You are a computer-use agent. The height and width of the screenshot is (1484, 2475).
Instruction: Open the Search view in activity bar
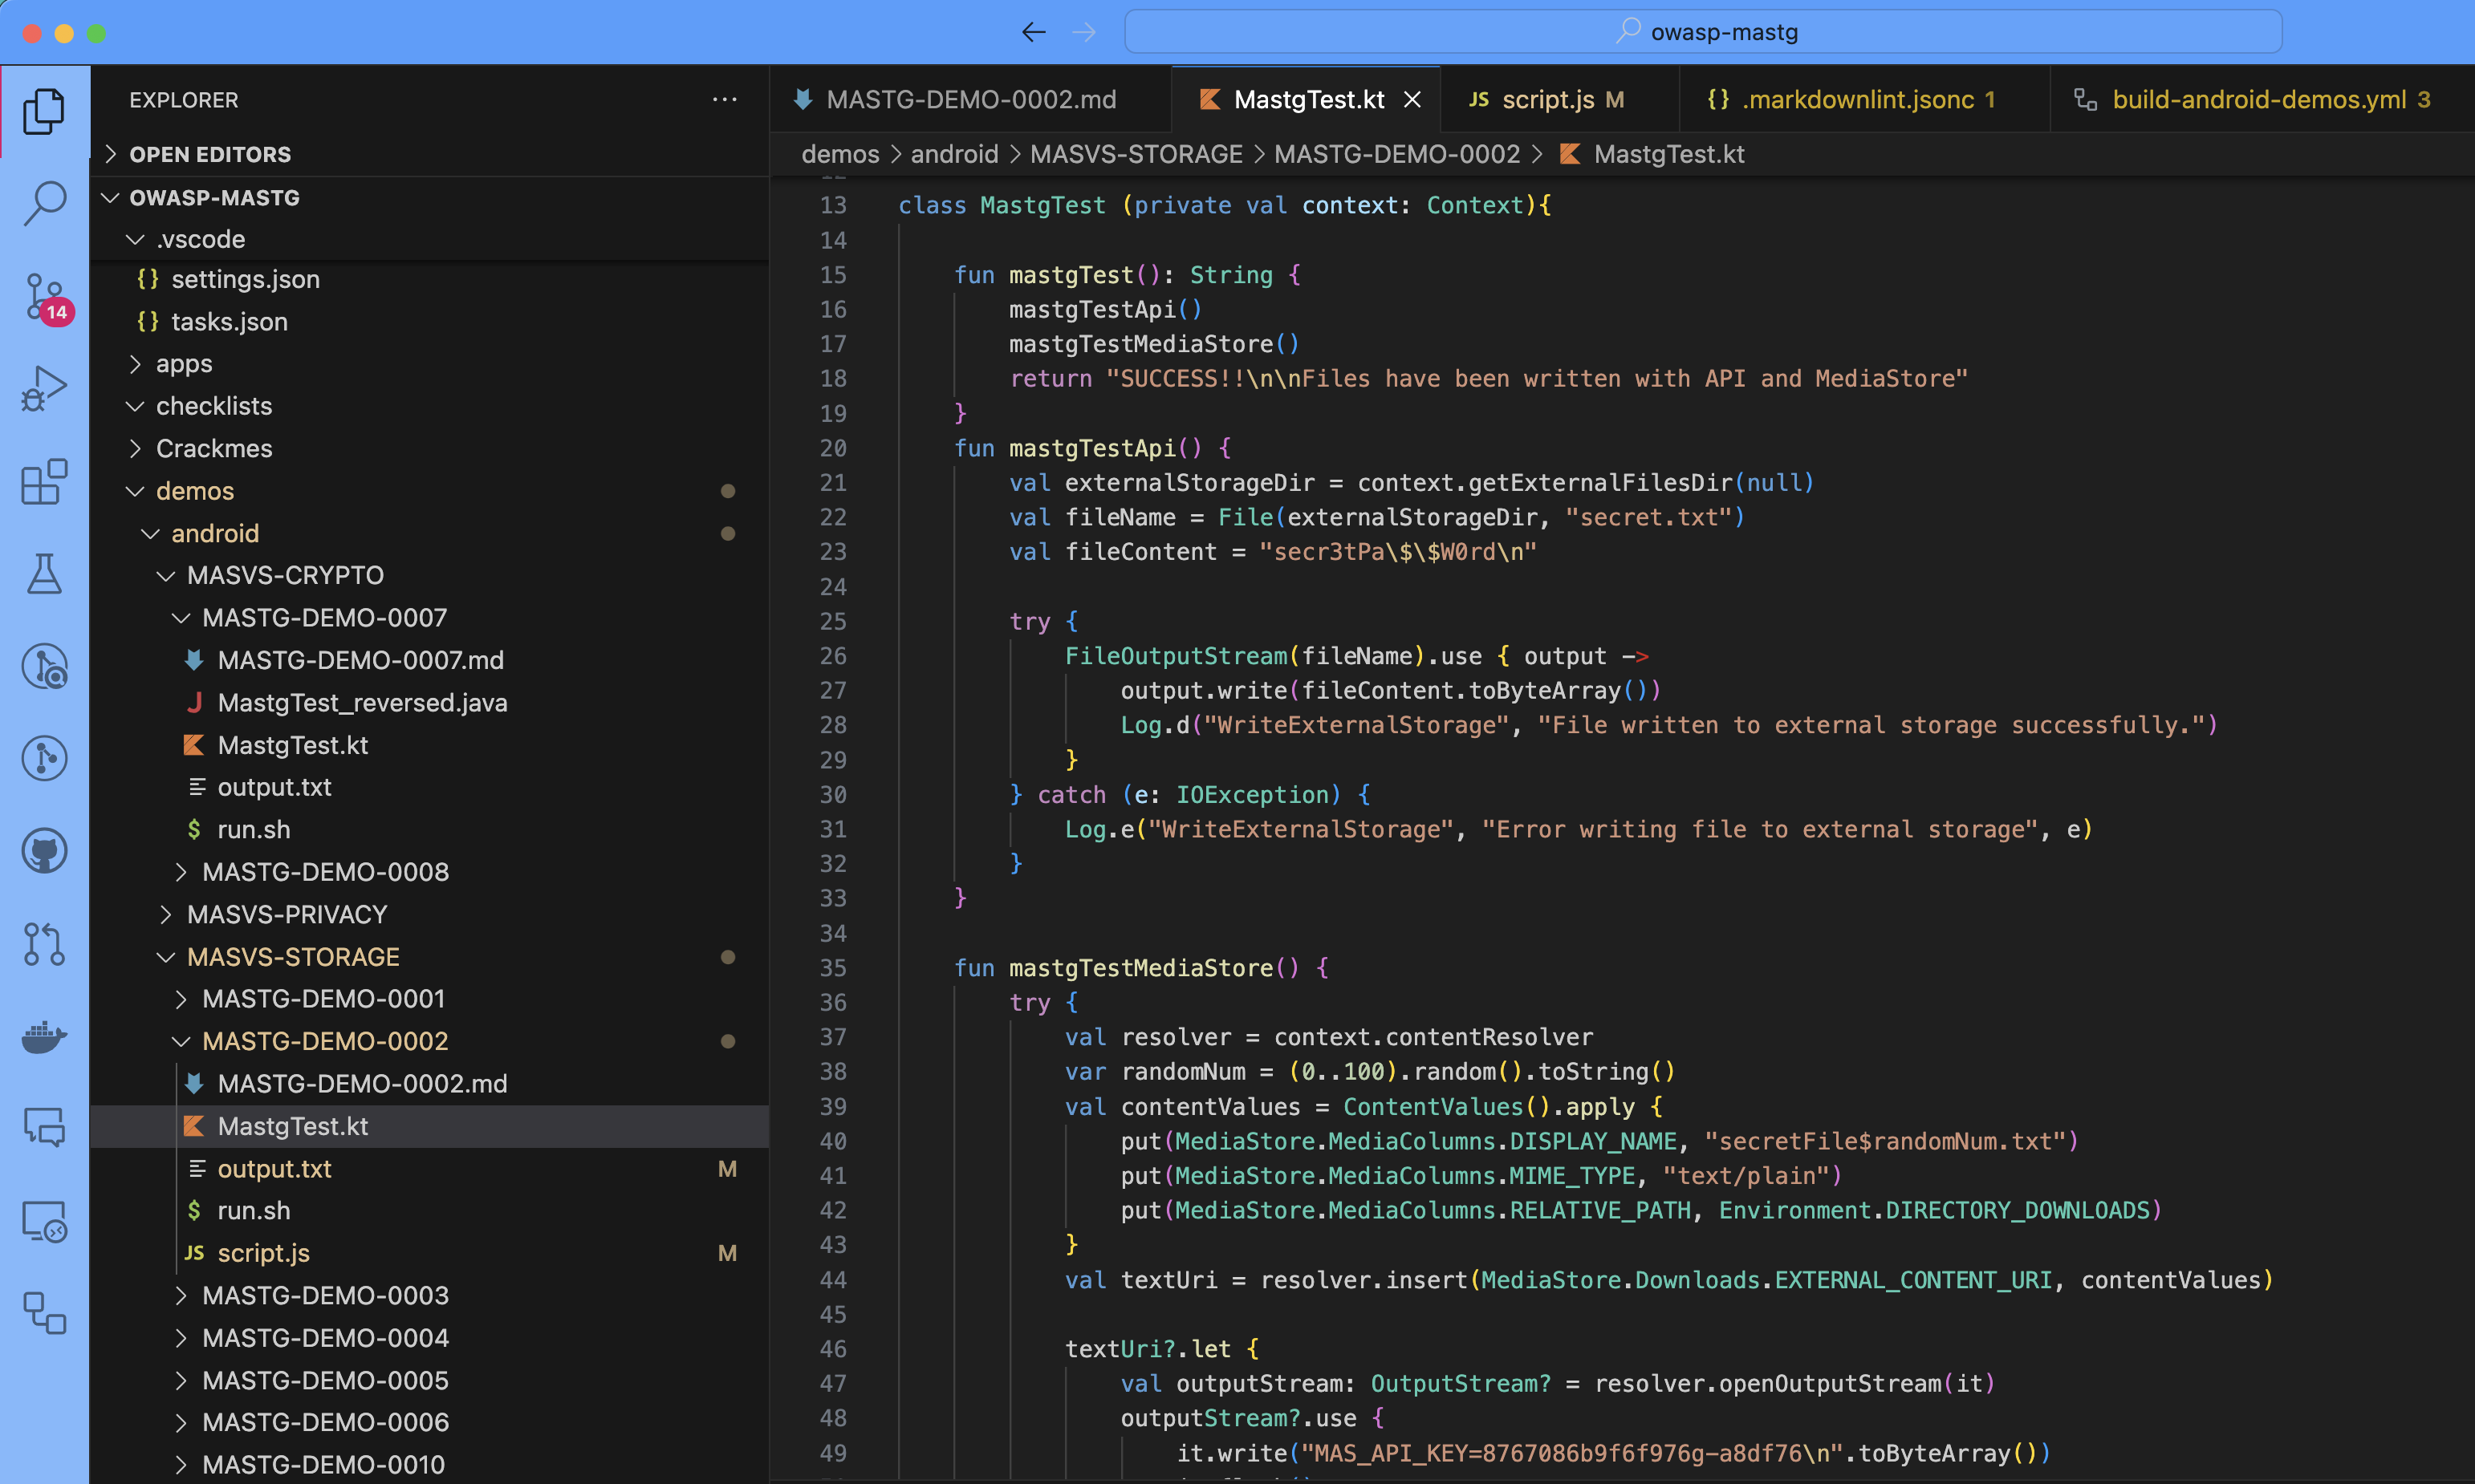44,203
